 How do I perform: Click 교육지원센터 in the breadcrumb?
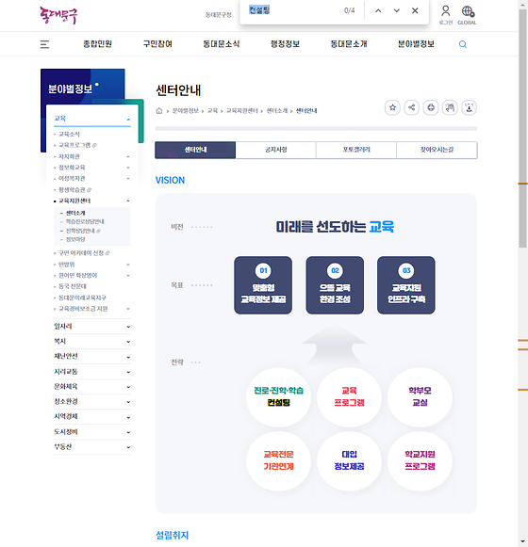click(x=241, y=111)
